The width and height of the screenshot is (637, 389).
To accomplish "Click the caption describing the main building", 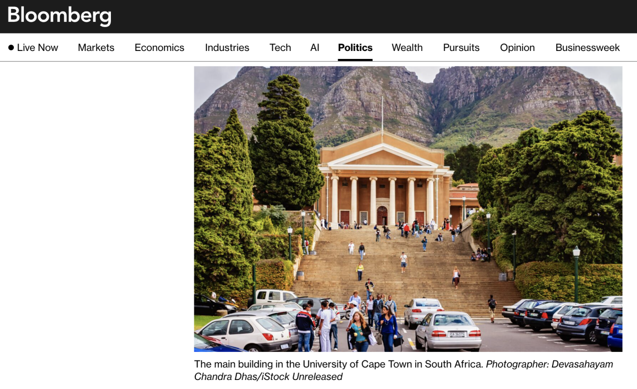I will click(x=339, y=364).
